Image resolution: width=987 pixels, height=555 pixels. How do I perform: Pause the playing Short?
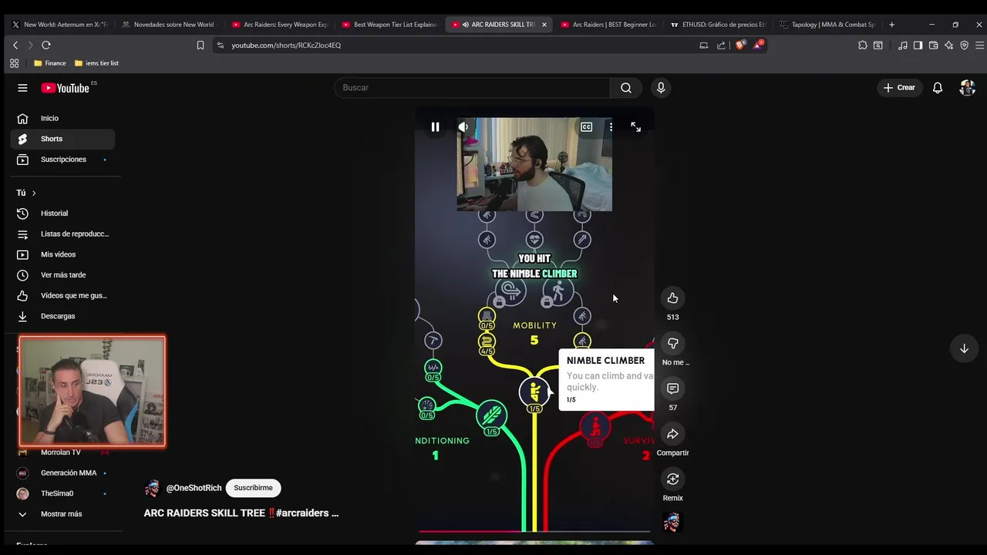coord(435,127)
